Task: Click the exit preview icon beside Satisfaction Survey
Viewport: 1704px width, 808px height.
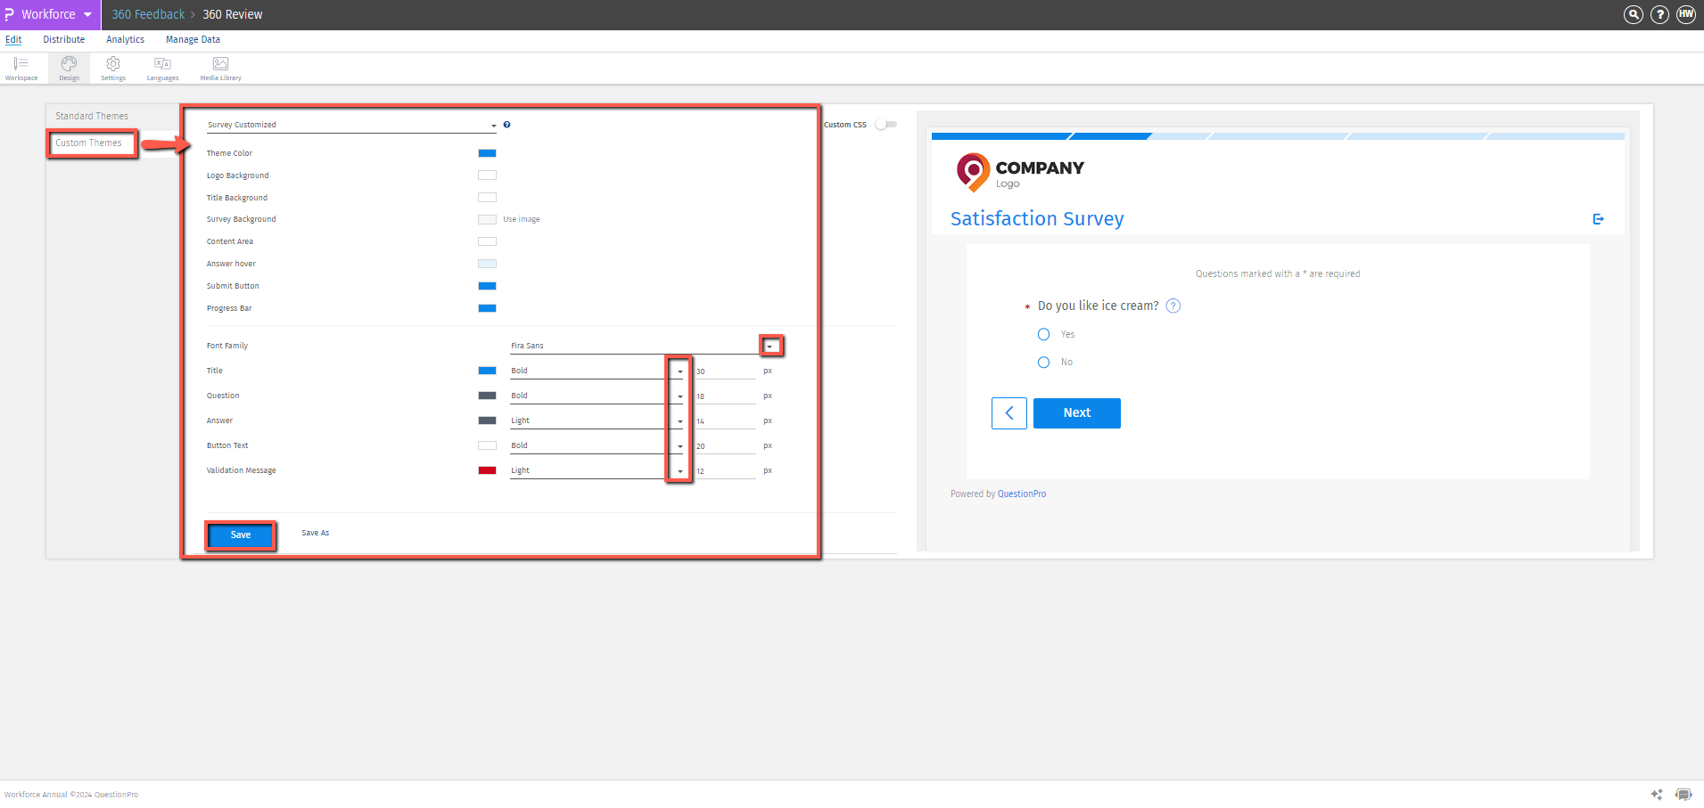Action: pyautogui.click(x=1598, y=218)
